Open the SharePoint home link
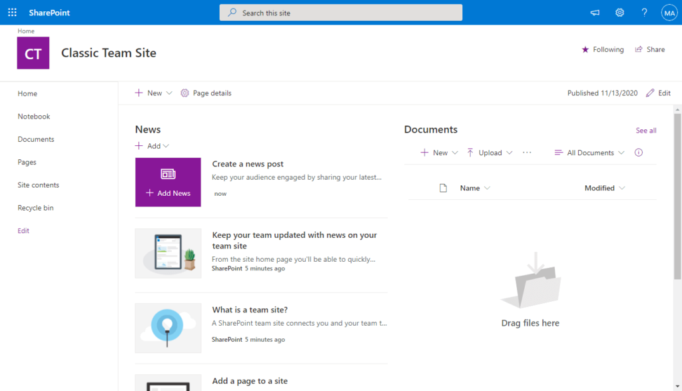Screen dimensions: 682x391 point(49,13)
